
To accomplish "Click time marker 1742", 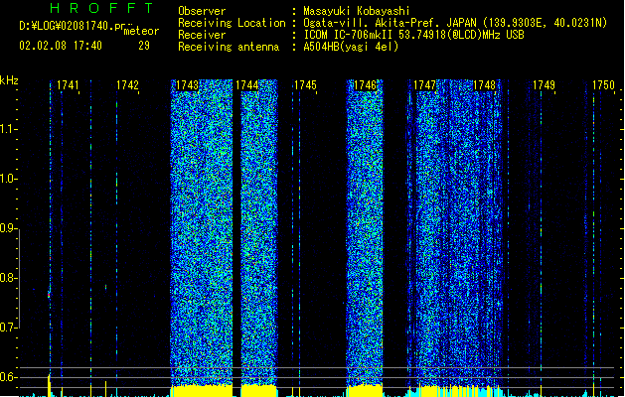I will pyautogui.click(x=127, y=85).
